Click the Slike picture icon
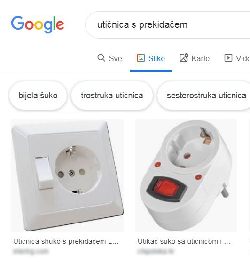Screen dimensions: 250x263 click(x=141, y=58)
